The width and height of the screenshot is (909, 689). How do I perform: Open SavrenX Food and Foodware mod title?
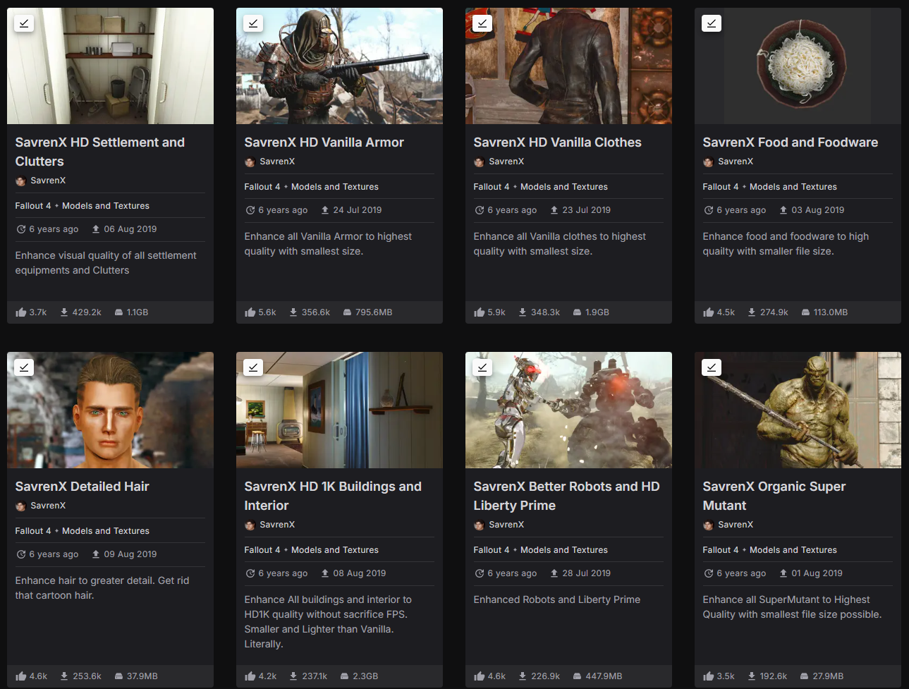pyautogui.click(x=790, y=142)
